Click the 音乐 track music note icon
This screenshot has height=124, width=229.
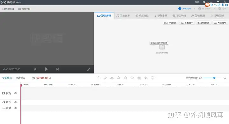pos(3,102)
